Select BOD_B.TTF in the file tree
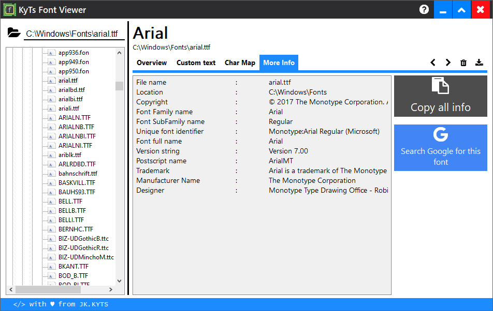Viewport: 493px width, 311px height. tap(73, 276)
